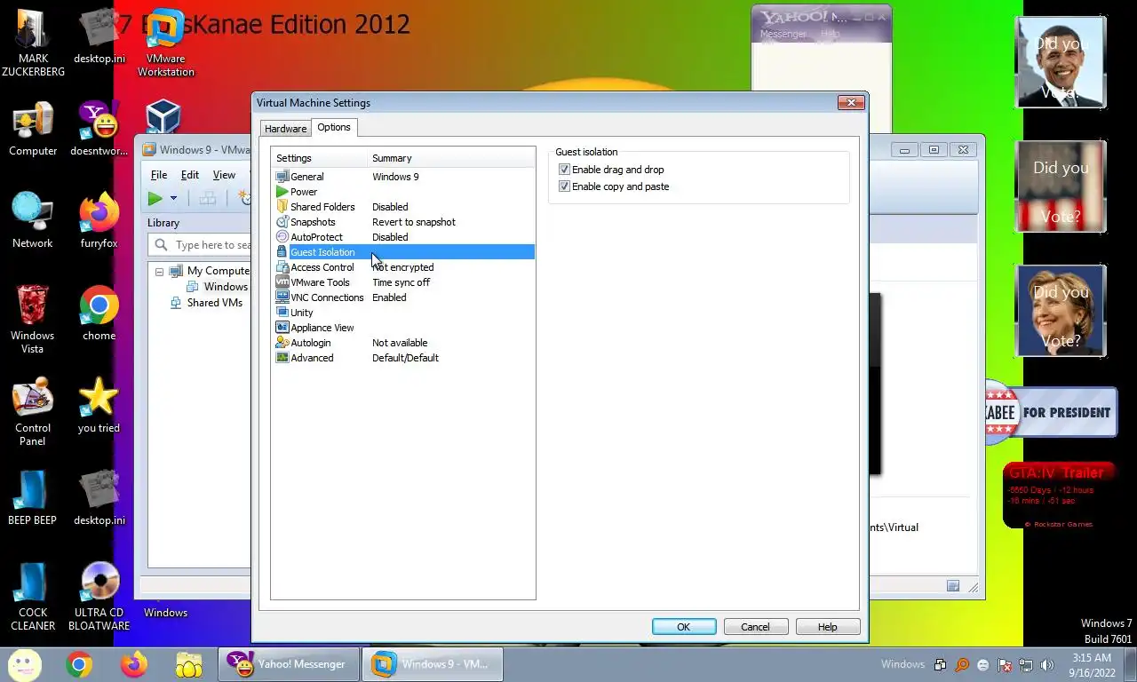The image size is (1137, 682).
Task: Toggle Enable drag and drop checkbox
Action: click(x=564, y=170)
